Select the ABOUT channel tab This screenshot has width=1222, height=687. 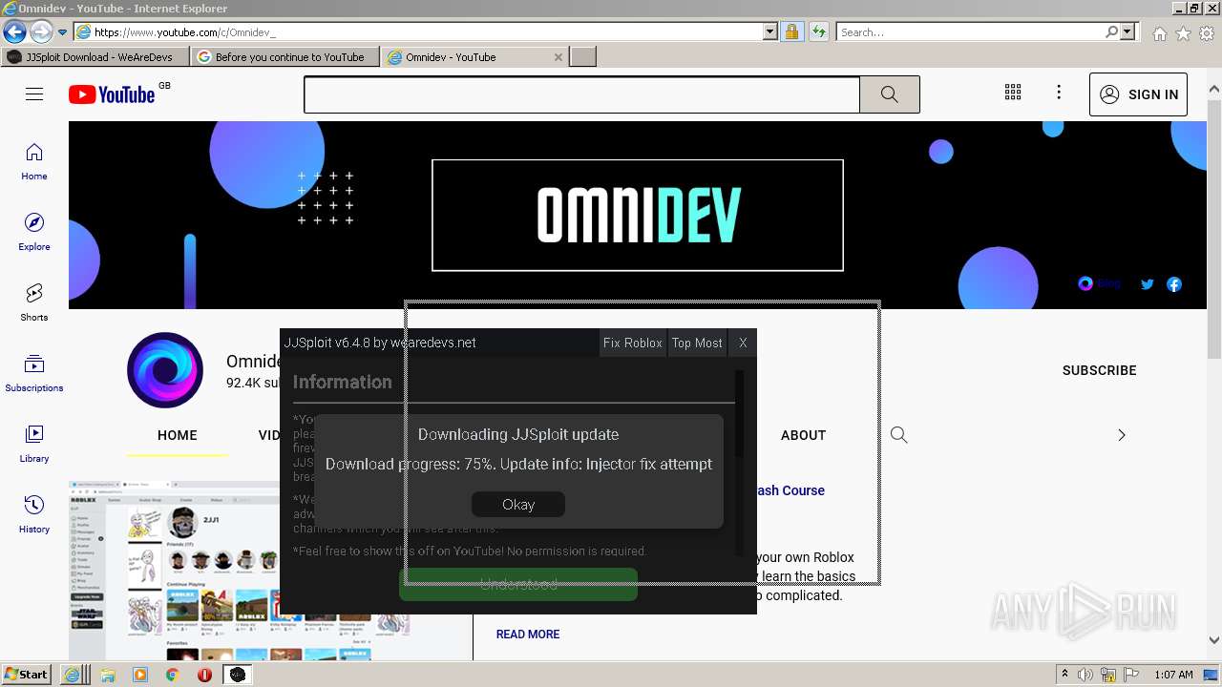point(803,435)
